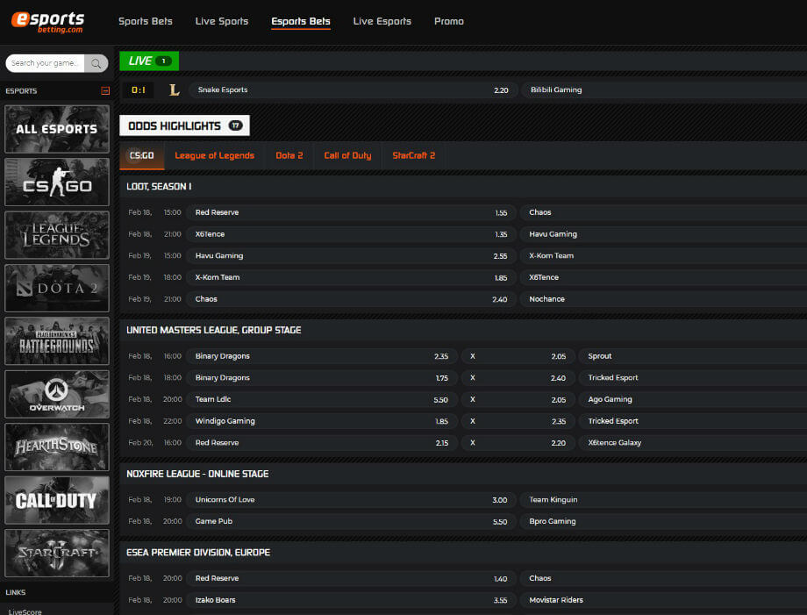
Task: Go to the Promo page
Action: (448, 21)
